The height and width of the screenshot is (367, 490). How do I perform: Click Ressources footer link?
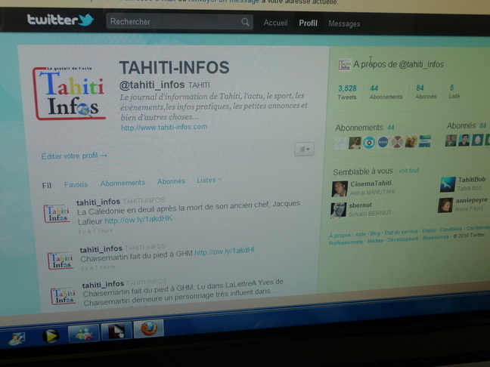(x=436, y=237)
